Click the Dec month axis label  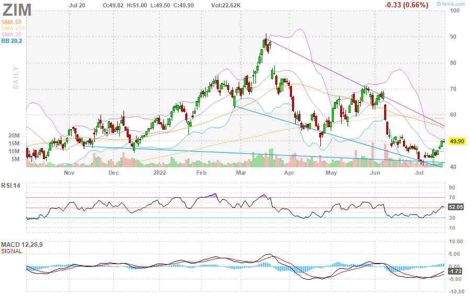114,173
